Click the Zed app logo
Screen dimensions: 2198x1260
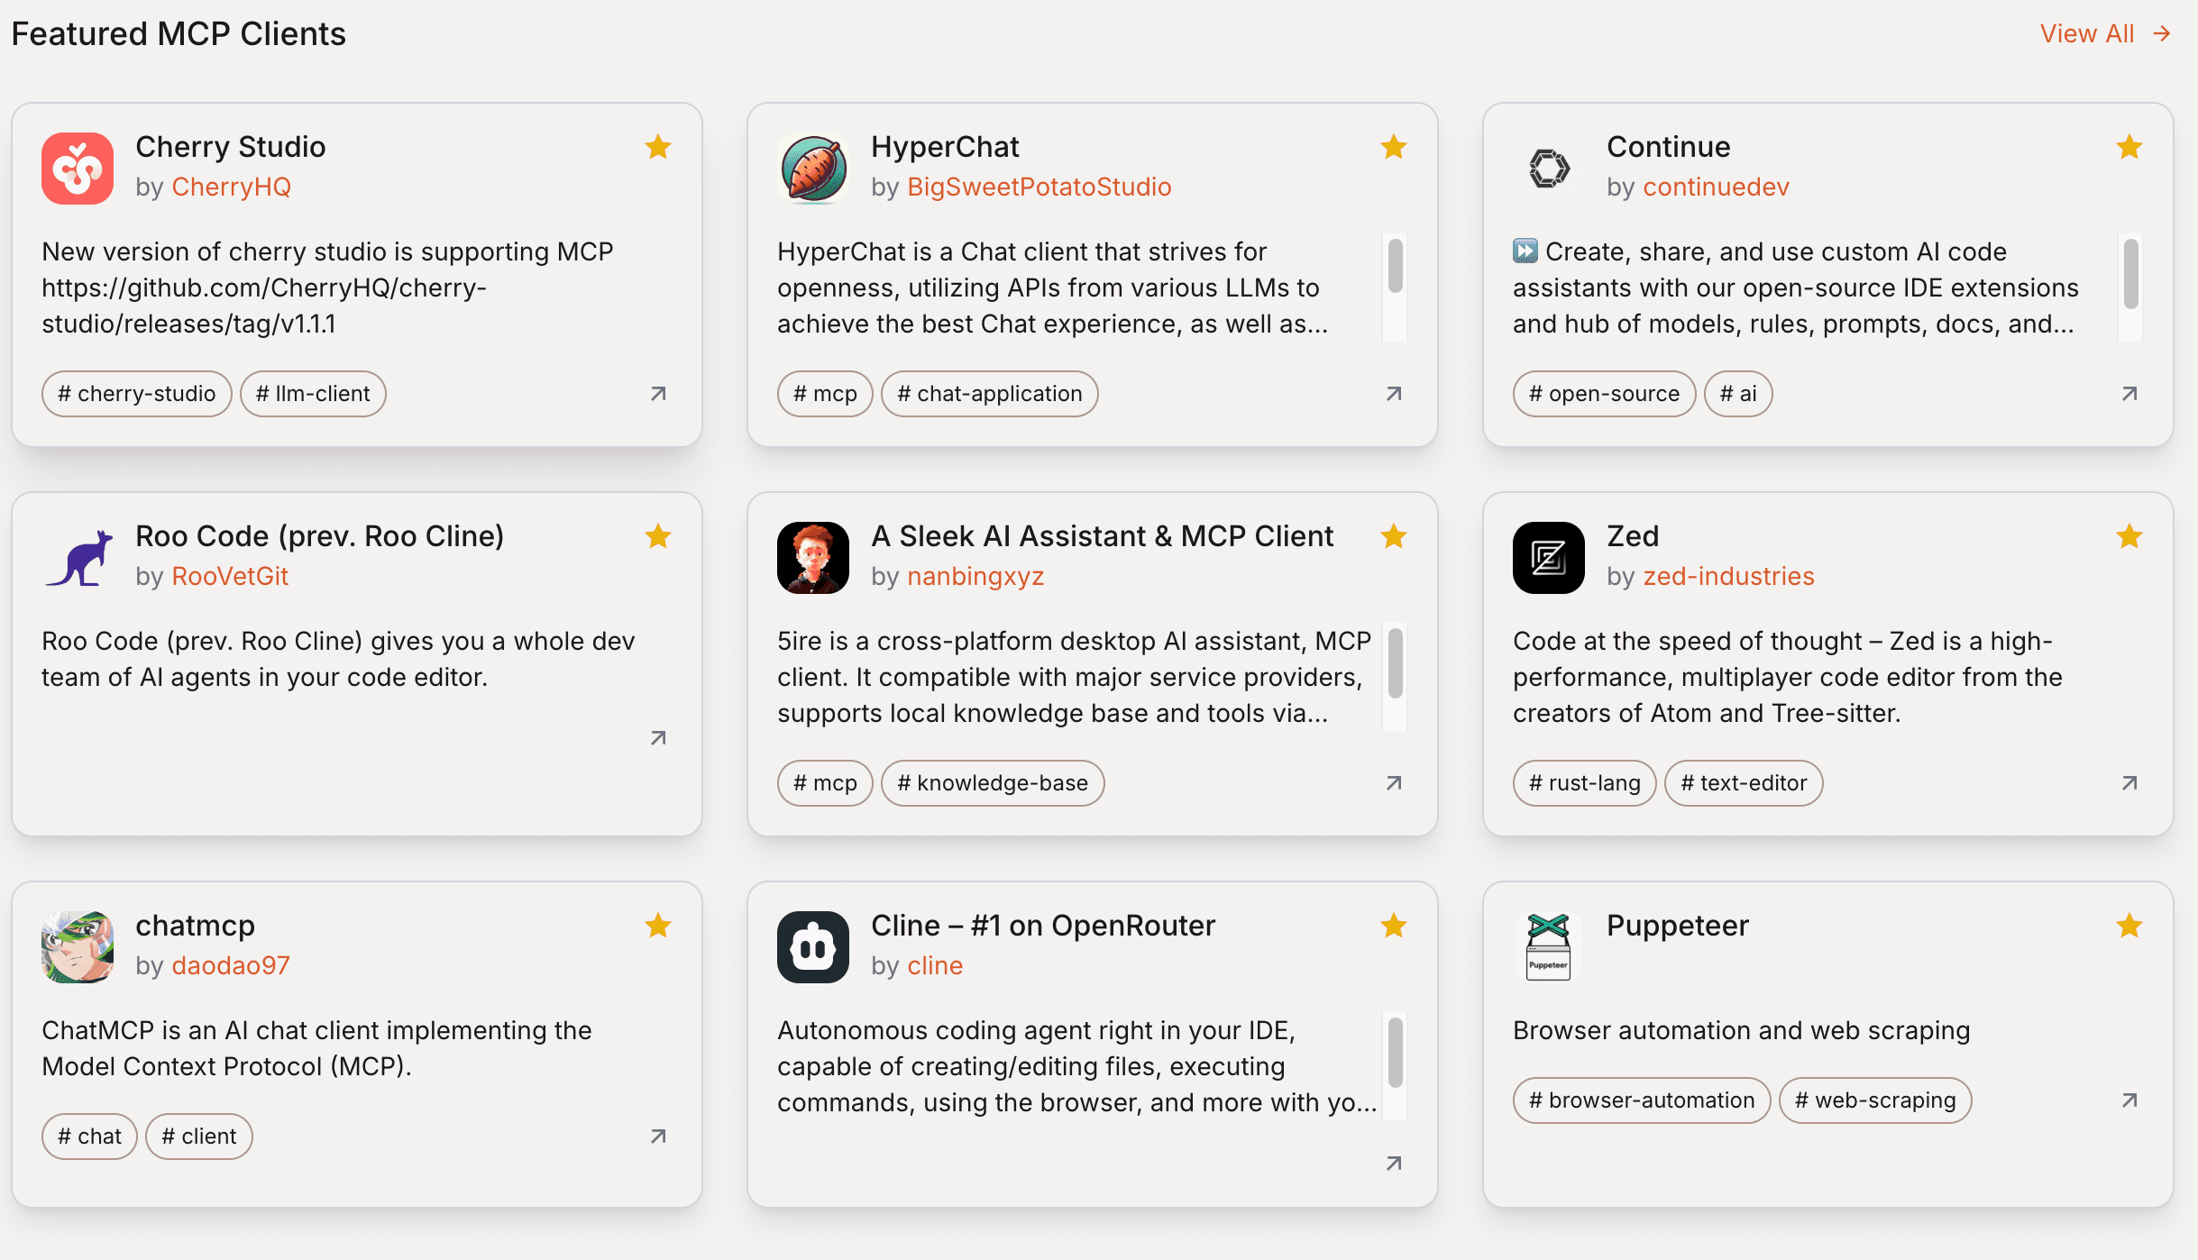click(x=1549, y=558)
